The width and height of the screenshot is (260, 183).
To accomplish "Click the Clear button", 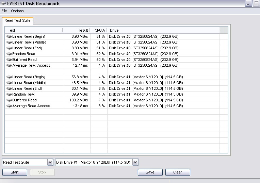I will pos(178,172).
